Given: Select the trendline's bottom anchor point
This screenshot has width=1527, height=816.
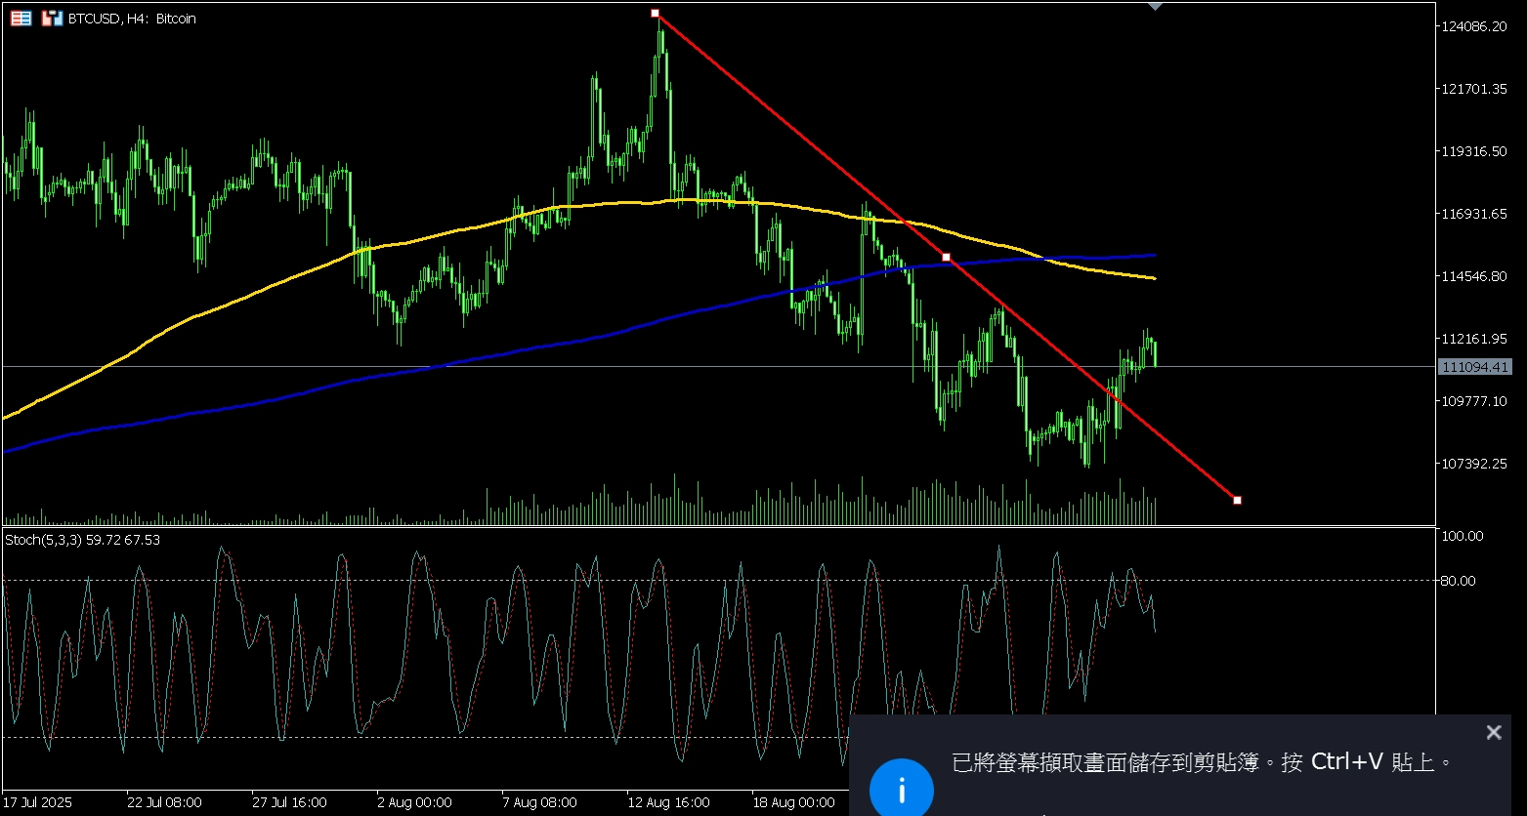Looking at the screenshot, I should [x=1237, y=500].
